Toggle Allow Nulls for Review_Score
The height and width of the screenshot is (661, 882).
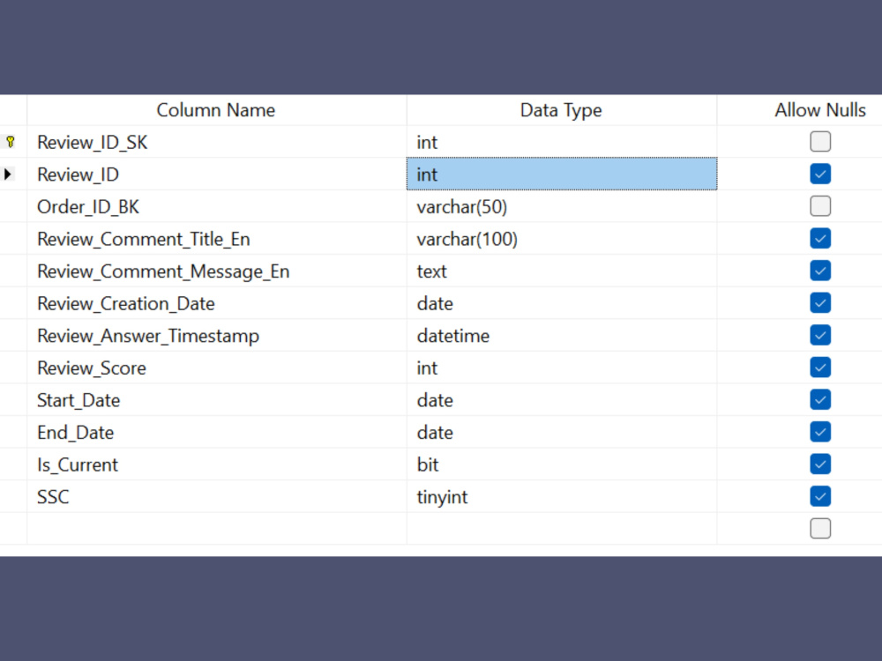(820, 368)
